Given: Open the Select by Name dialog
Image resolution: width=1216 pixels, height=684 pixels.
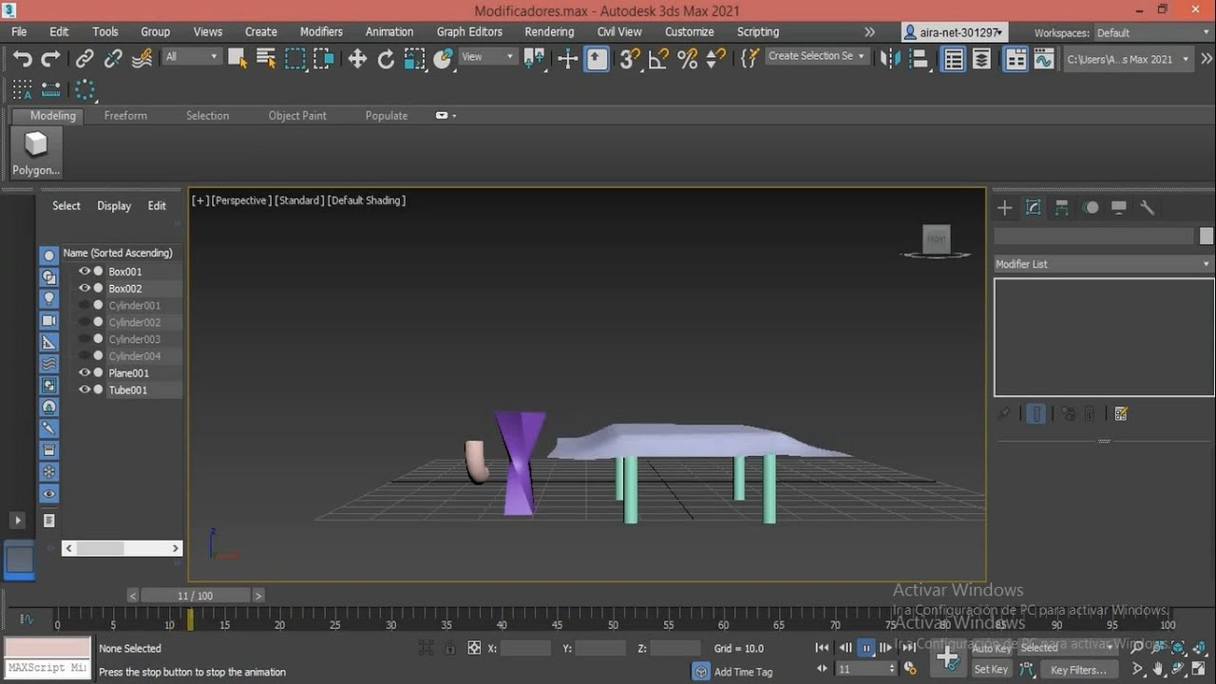Looking at the screenshot, I should (x=266, y=59).
